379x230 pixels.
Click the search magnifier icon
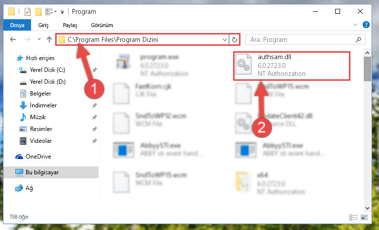click(358, 39)
